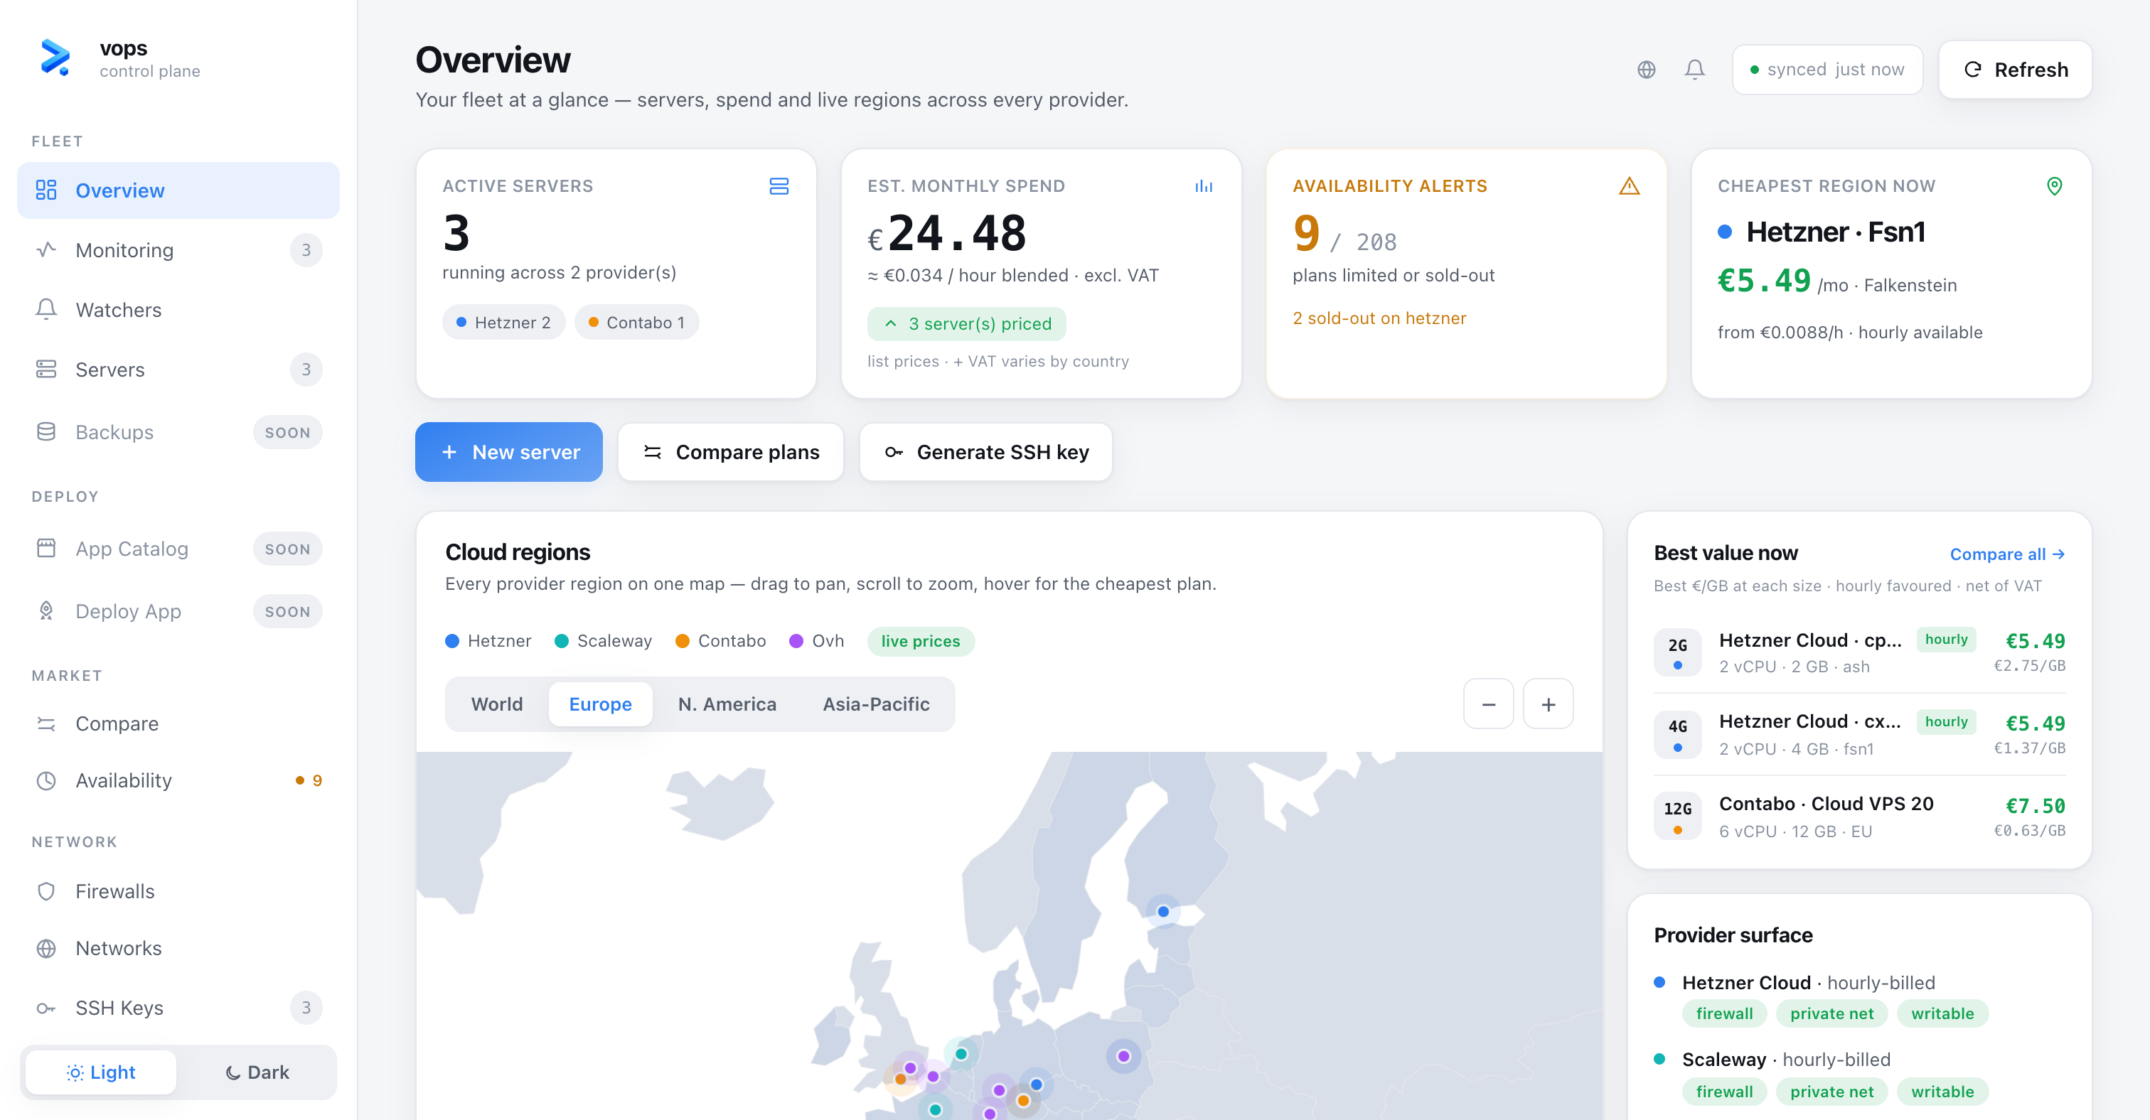Open the Contabo Cloud VPS 20 row
This screenshot has width=2150, height=1120.
pyautogui.click(x=1858, y=817)
